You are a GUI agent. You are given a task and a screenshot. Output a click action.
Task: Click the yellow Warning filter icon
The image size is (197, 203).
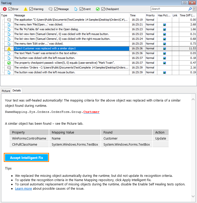tap(26, 9)
